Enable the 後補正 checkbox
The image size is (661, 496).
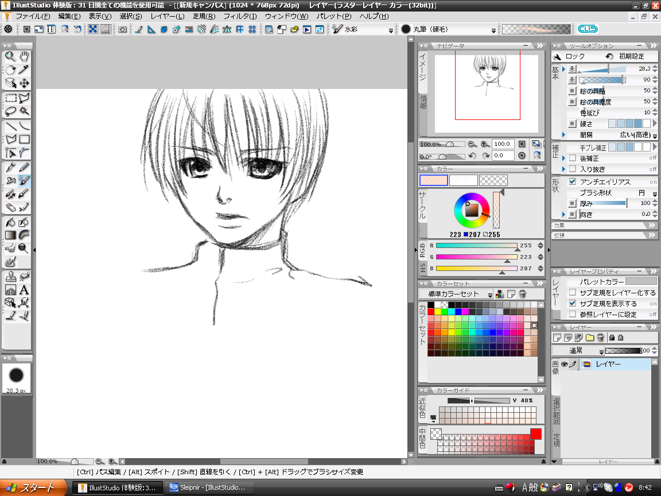pyautogui.click(x=572, y=158)
